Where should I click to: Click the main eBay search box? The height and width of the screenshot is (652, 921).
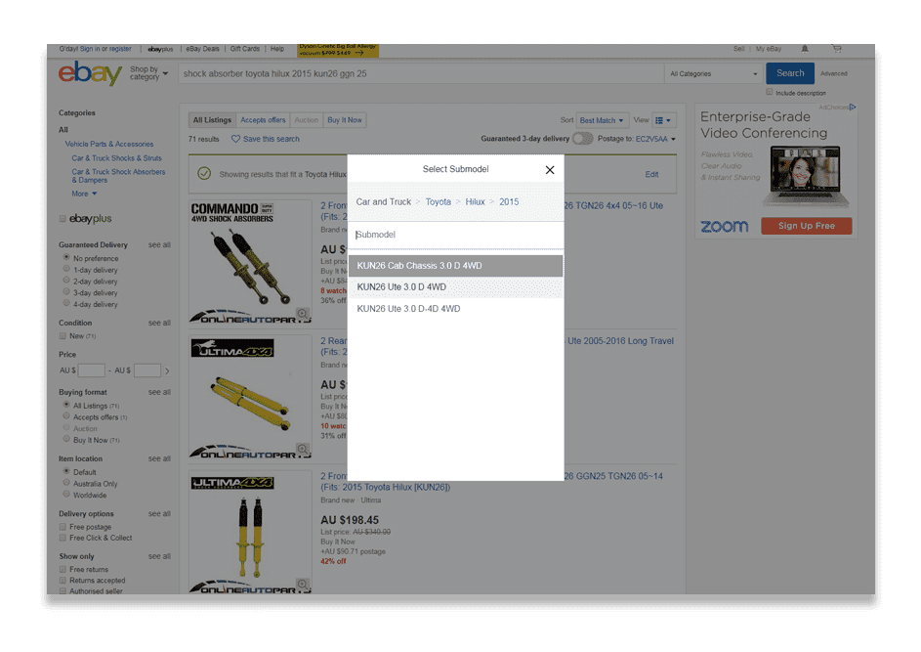pyautogui.click(x=421, y=74)
